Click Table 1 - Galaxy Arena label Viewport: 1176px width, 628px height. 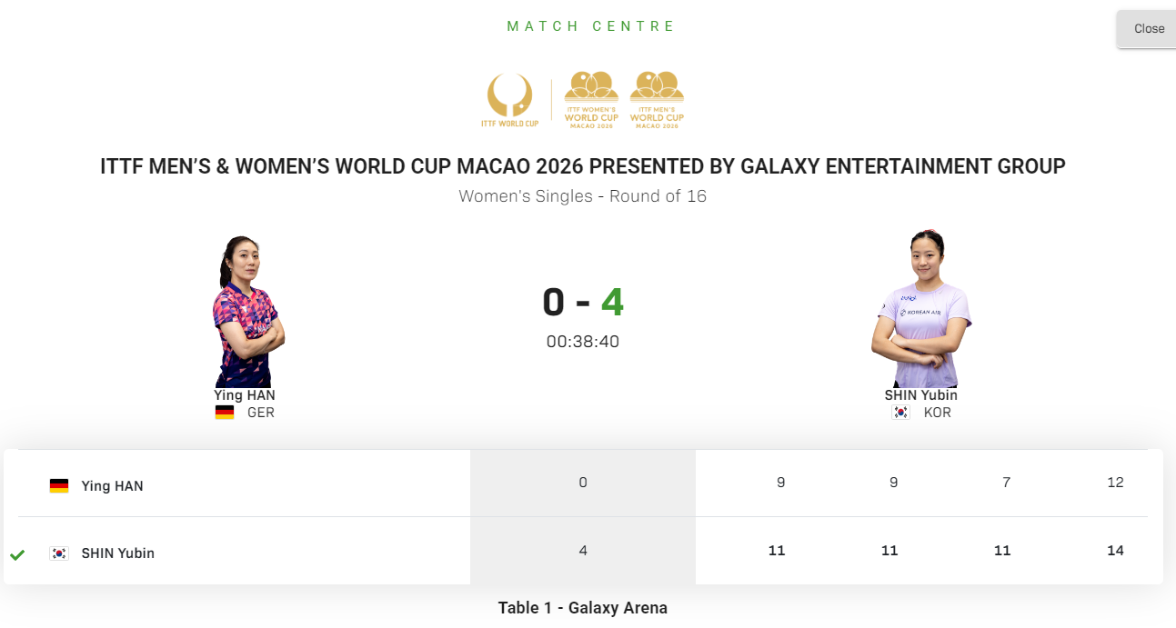pyautogui.click(x=582, y=608)
